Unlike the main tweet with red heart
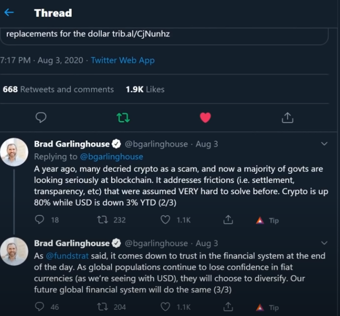The height and width of the screenshot is (316, 340). pos(205,118)
